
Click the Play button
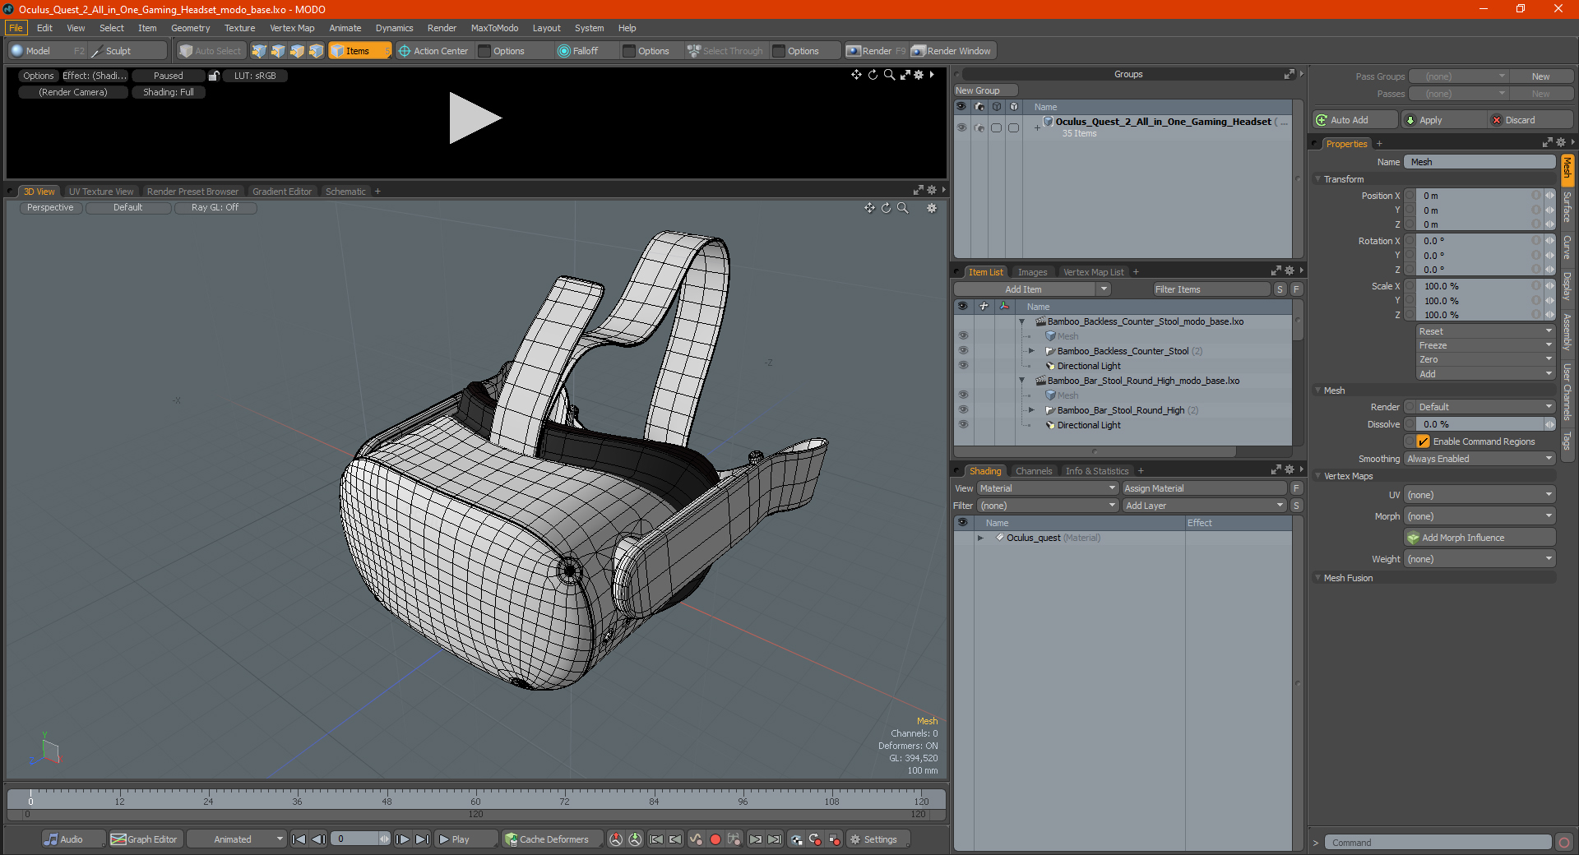tap(466, 839)
